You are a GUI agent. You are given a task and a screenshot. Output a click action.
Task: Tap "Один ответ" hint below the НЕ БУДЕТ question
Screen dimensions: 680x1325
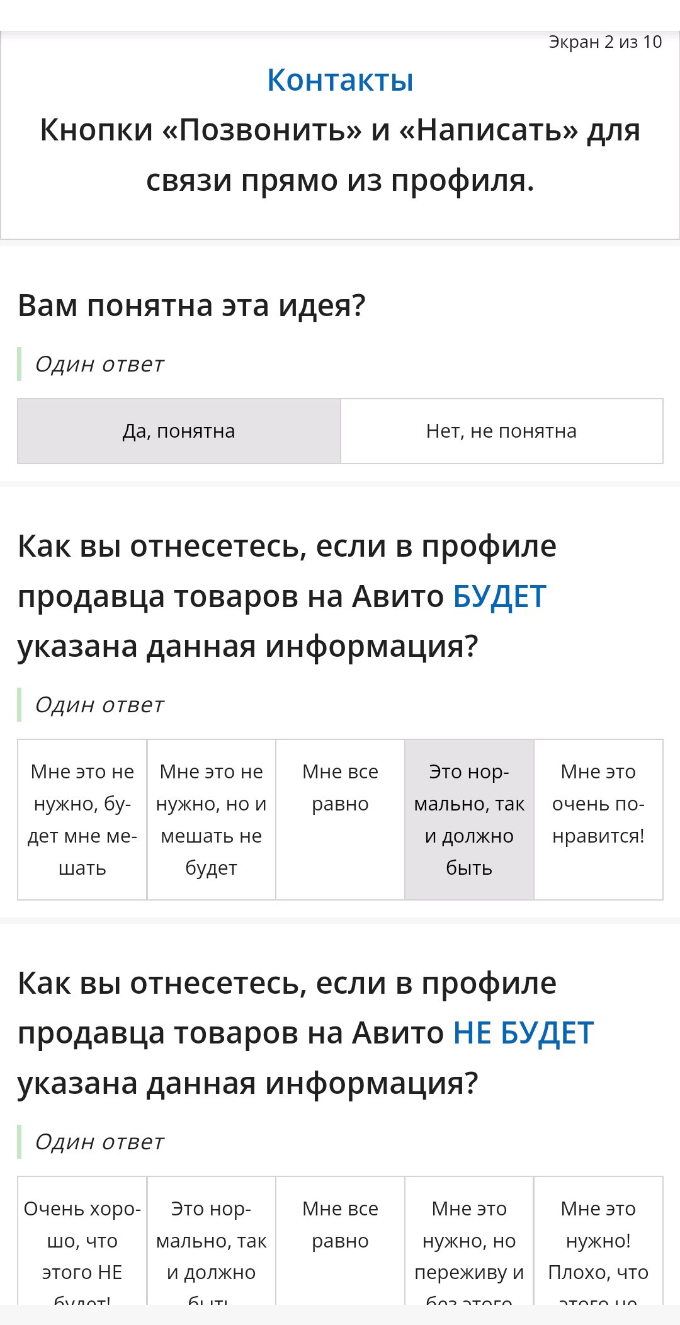(x=99, y=1142)
